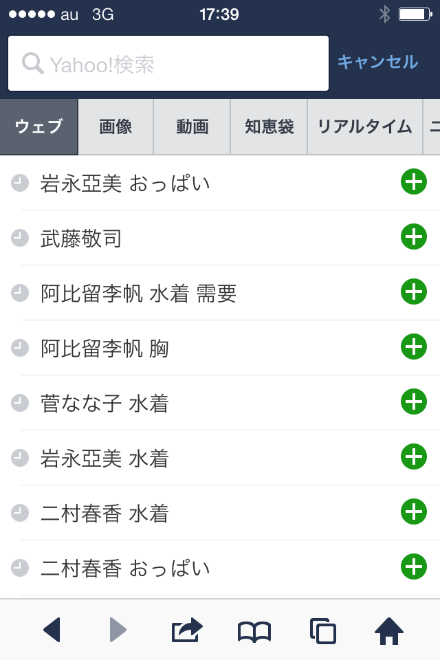Open the bookmarks book icon
440x660 pixels.
(x=254, y=630)
